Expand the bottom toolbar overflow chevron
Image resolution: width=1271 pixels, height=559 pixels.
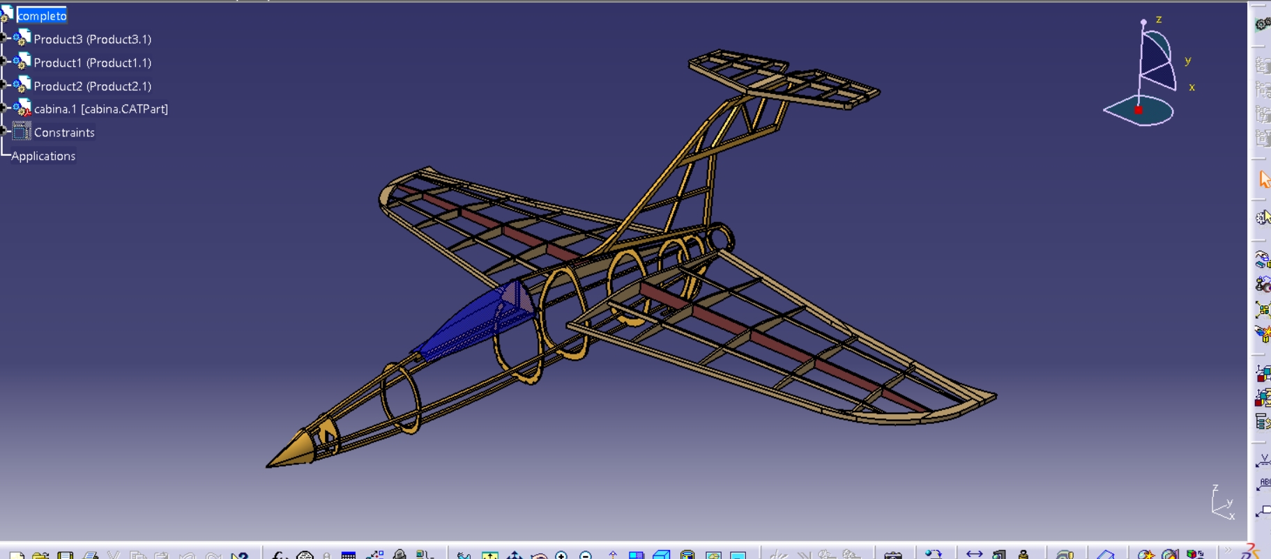pyautogui.click(x=1228, y=551)
